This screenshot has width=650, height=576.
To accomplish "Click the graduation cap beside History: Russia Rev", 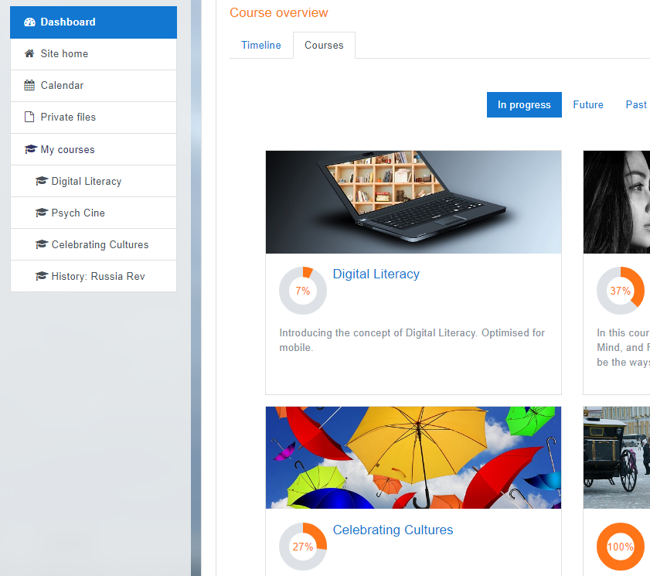I will click(x=42, y=276).
